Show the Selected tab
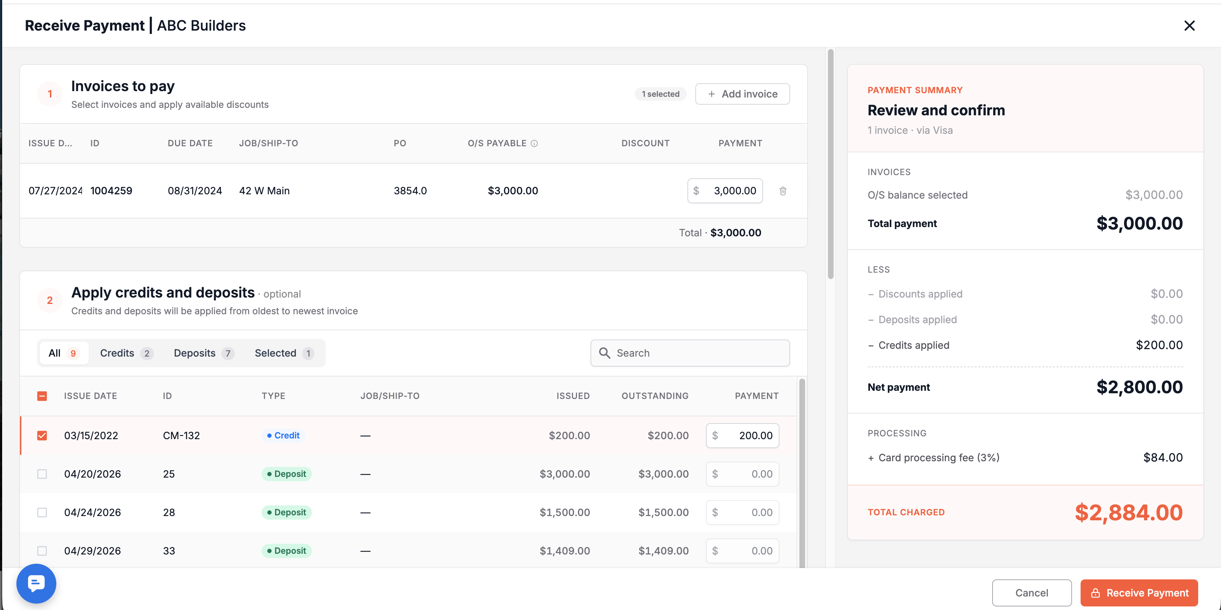Screen dimensions: 1221x610 284,353
